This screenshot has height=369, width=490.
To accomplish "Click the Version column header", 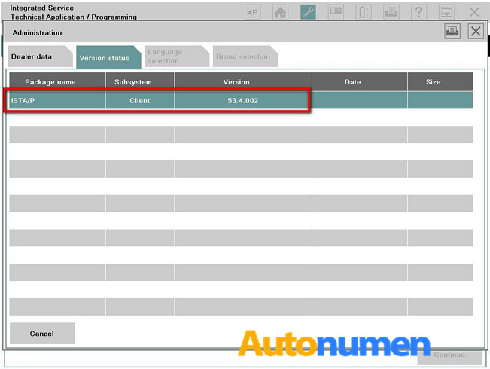I will (x=243, y=82).
